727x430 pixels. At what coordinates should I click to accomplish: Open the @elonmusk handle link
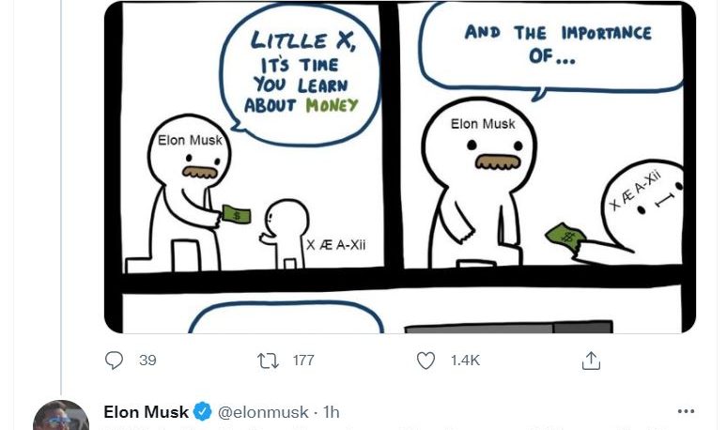click(263, 412)
